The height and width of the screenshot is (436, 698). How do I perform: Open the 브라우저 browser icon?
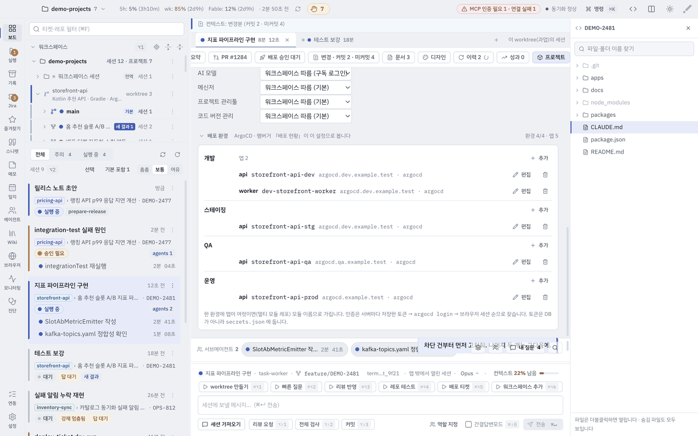12,260
